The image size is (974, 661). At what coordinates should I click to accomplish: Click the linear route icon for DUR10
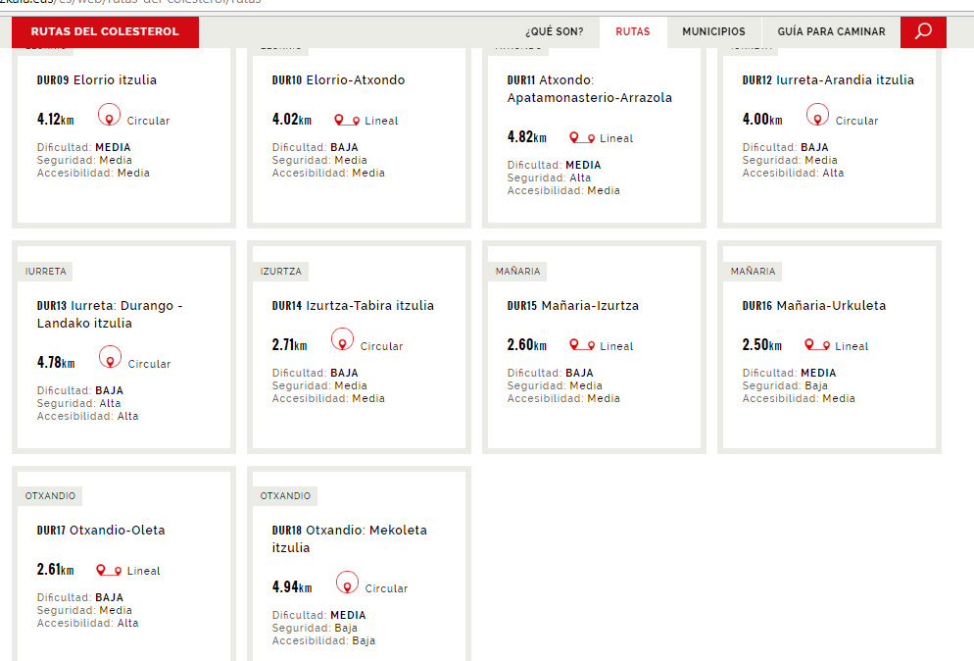pyautogui.click(x=347, y=121)
